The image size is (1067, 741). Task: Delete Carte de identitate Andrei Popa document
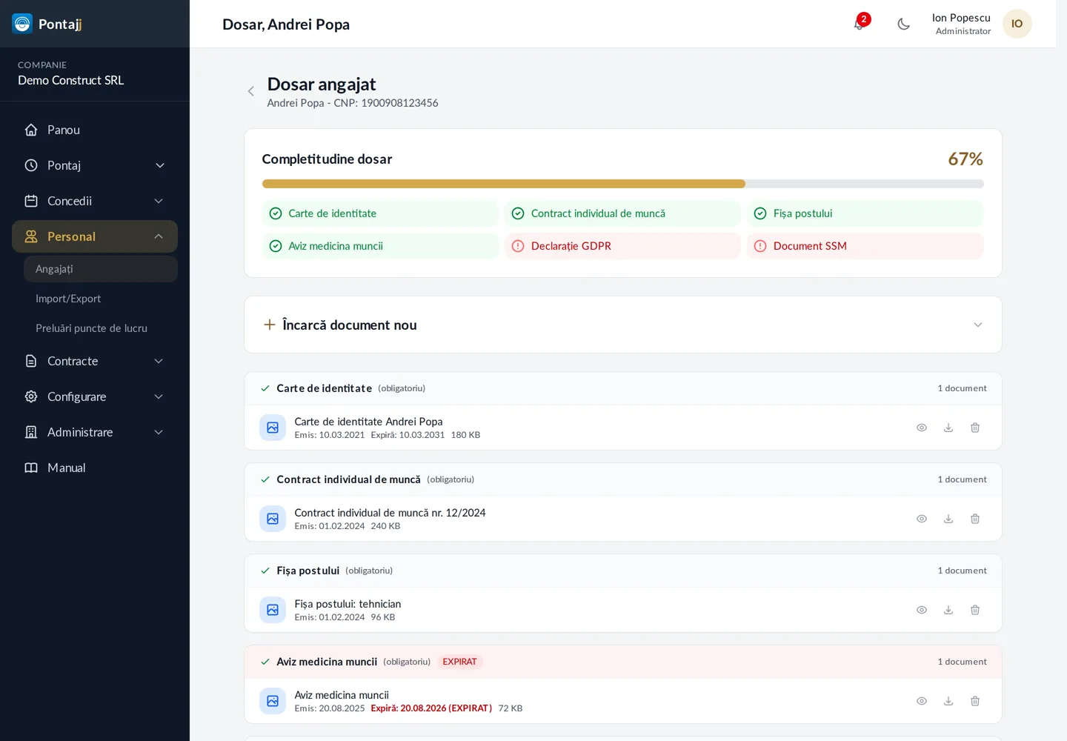(975, 428)
